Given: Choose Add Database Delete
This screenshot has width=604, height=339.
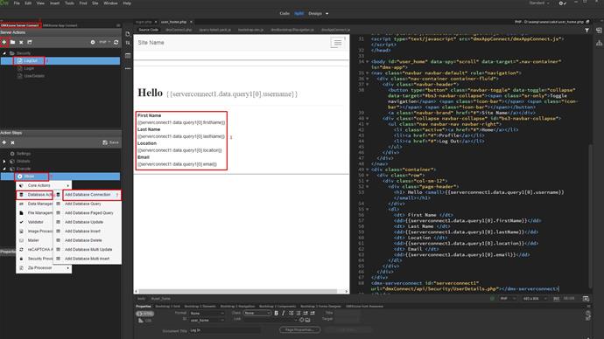Looking at the screenshot, I should coord(88,240).
